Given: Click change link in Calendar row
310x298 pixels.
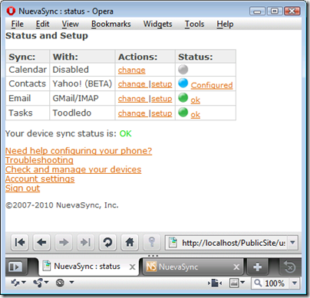Looking at the screenshot, I should pos(132,70).
